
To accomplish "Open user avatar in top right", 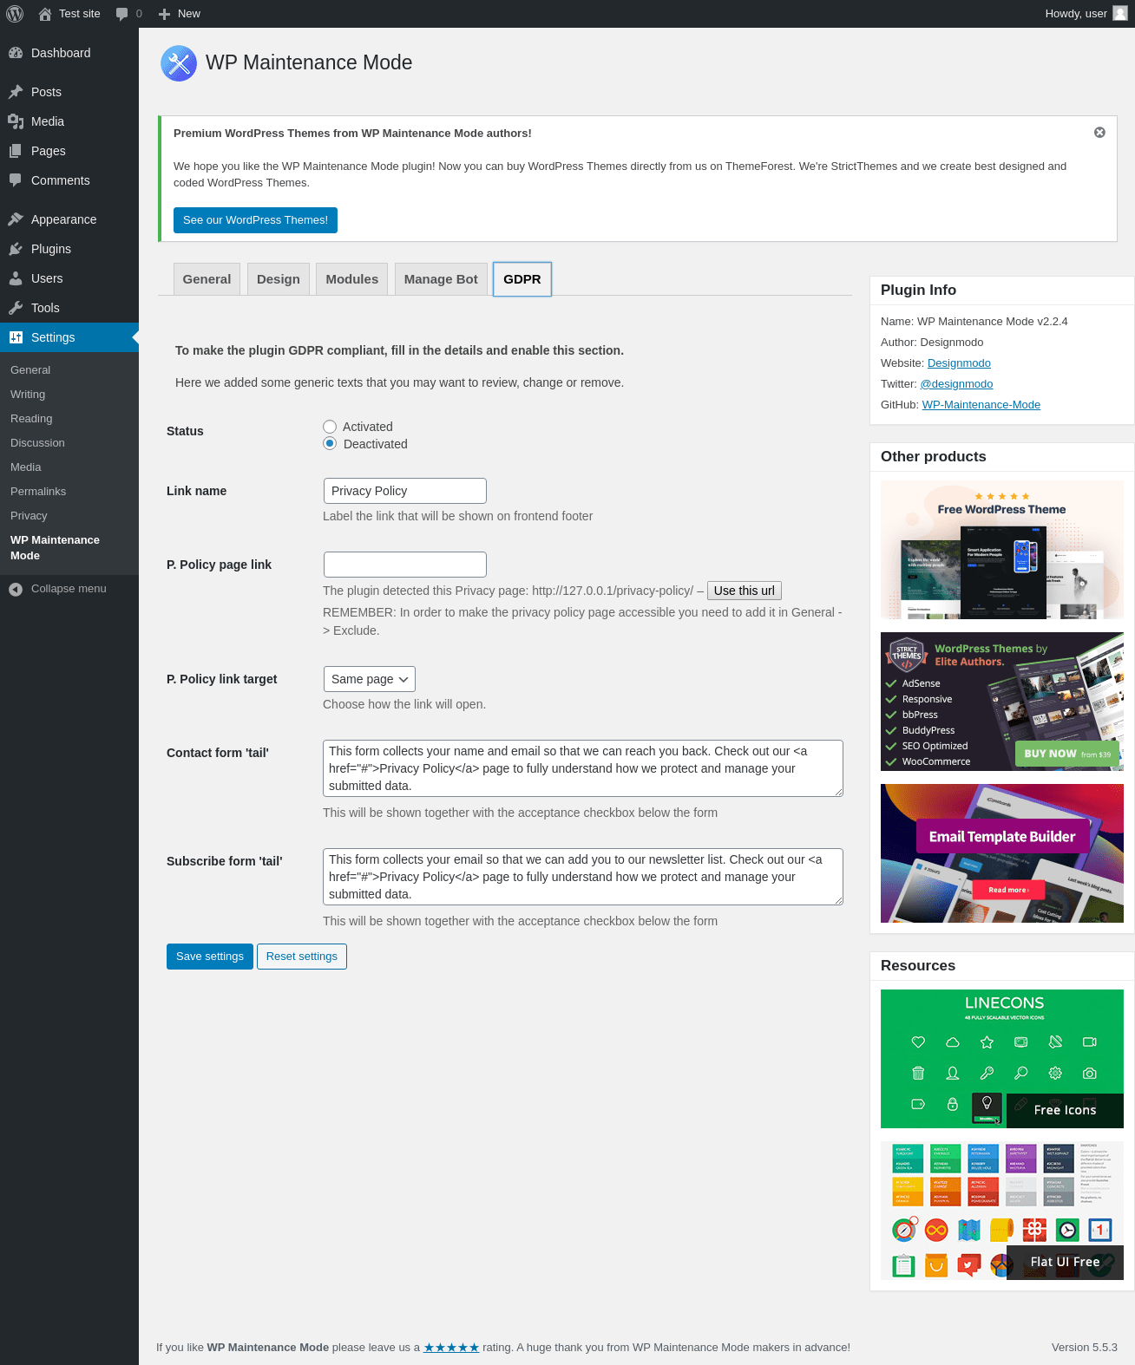I will click(x=1120, y=13).
